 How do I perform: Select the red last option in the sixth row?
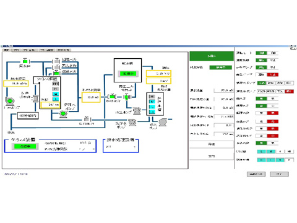click(289, 91)
